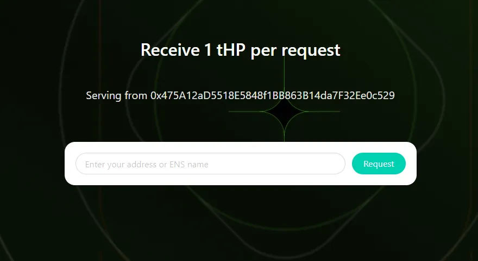This screenshot has width=478, height=261.
Task: Submit the faucet request with Request
Action: [x=379, y=164]
